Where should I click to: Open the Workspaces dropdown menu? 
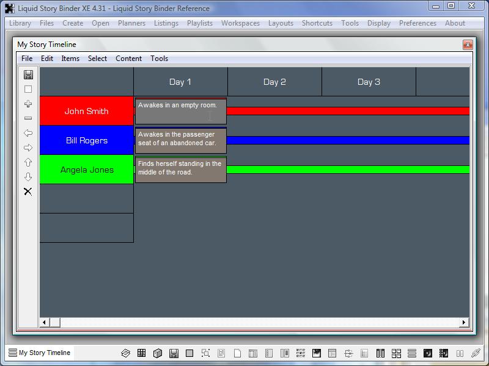click(x=240, y=23)
